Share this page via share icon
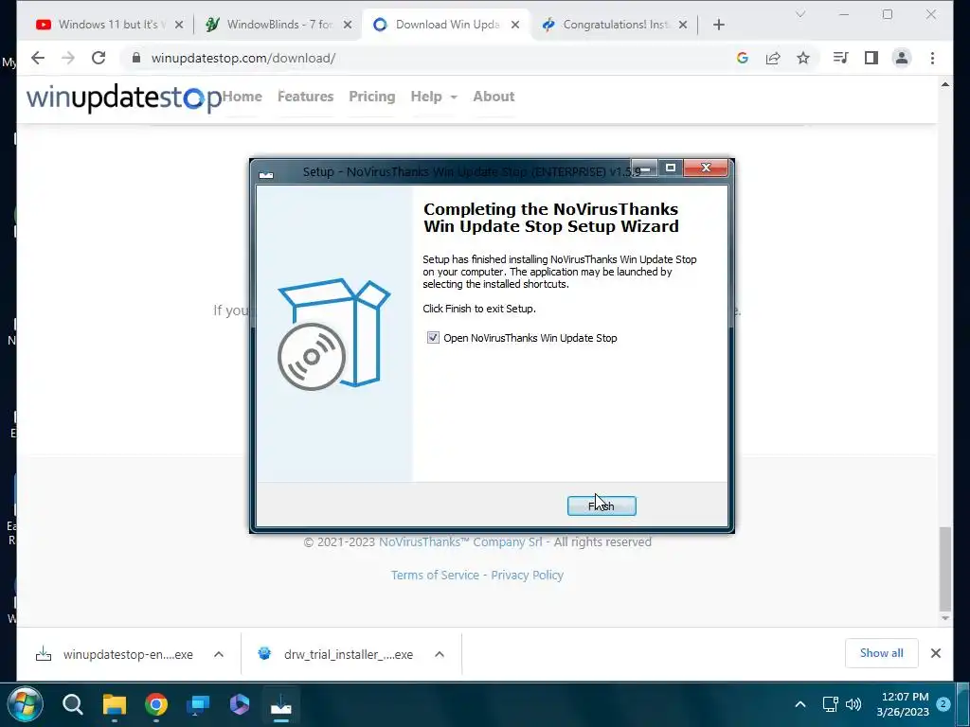The height and width of the screenshot is (727, 970). [x=773, y=58]
